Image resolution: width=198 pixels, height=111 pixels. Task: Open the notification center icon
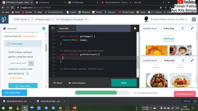(193, 108)
